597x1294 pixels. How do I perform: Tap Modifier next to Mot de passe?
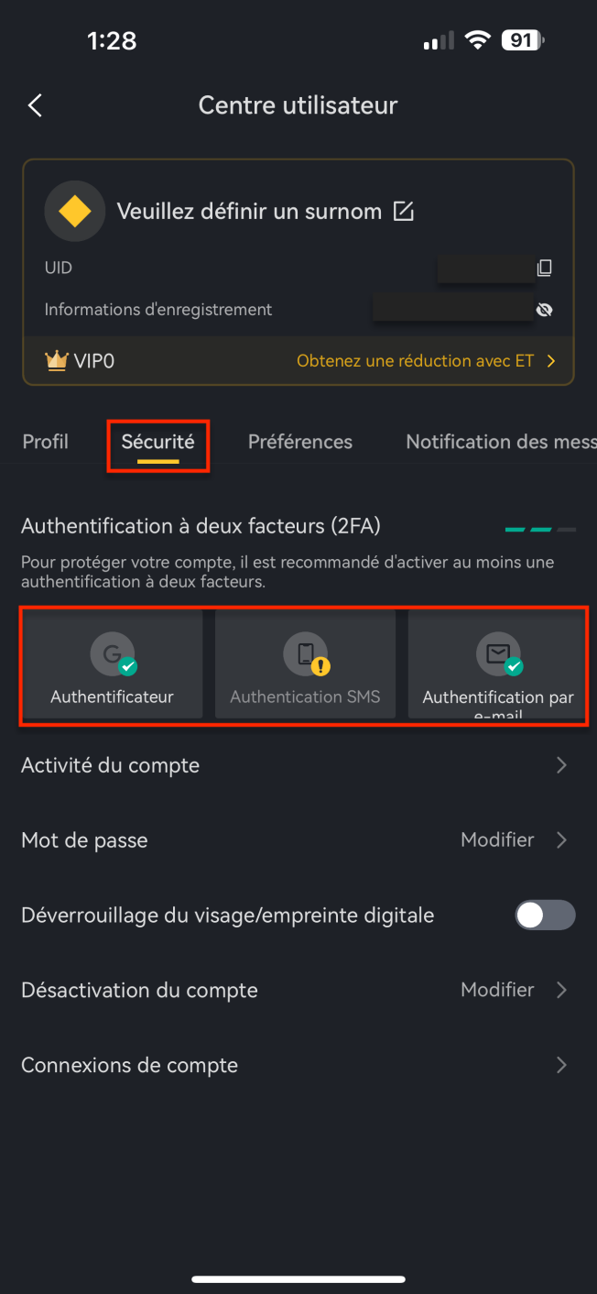[497, 839]
